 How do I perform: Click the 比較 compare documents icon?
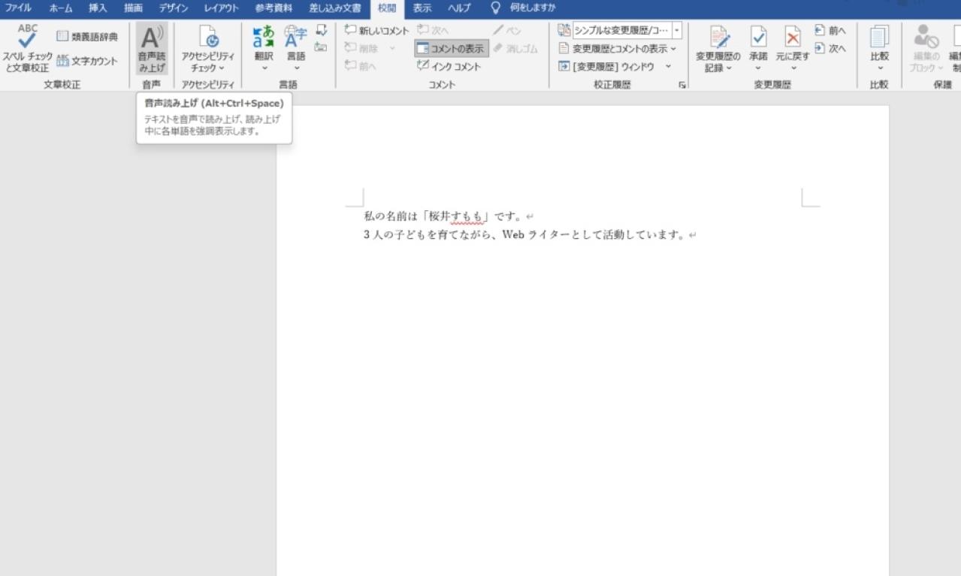(x=879, y=37)
